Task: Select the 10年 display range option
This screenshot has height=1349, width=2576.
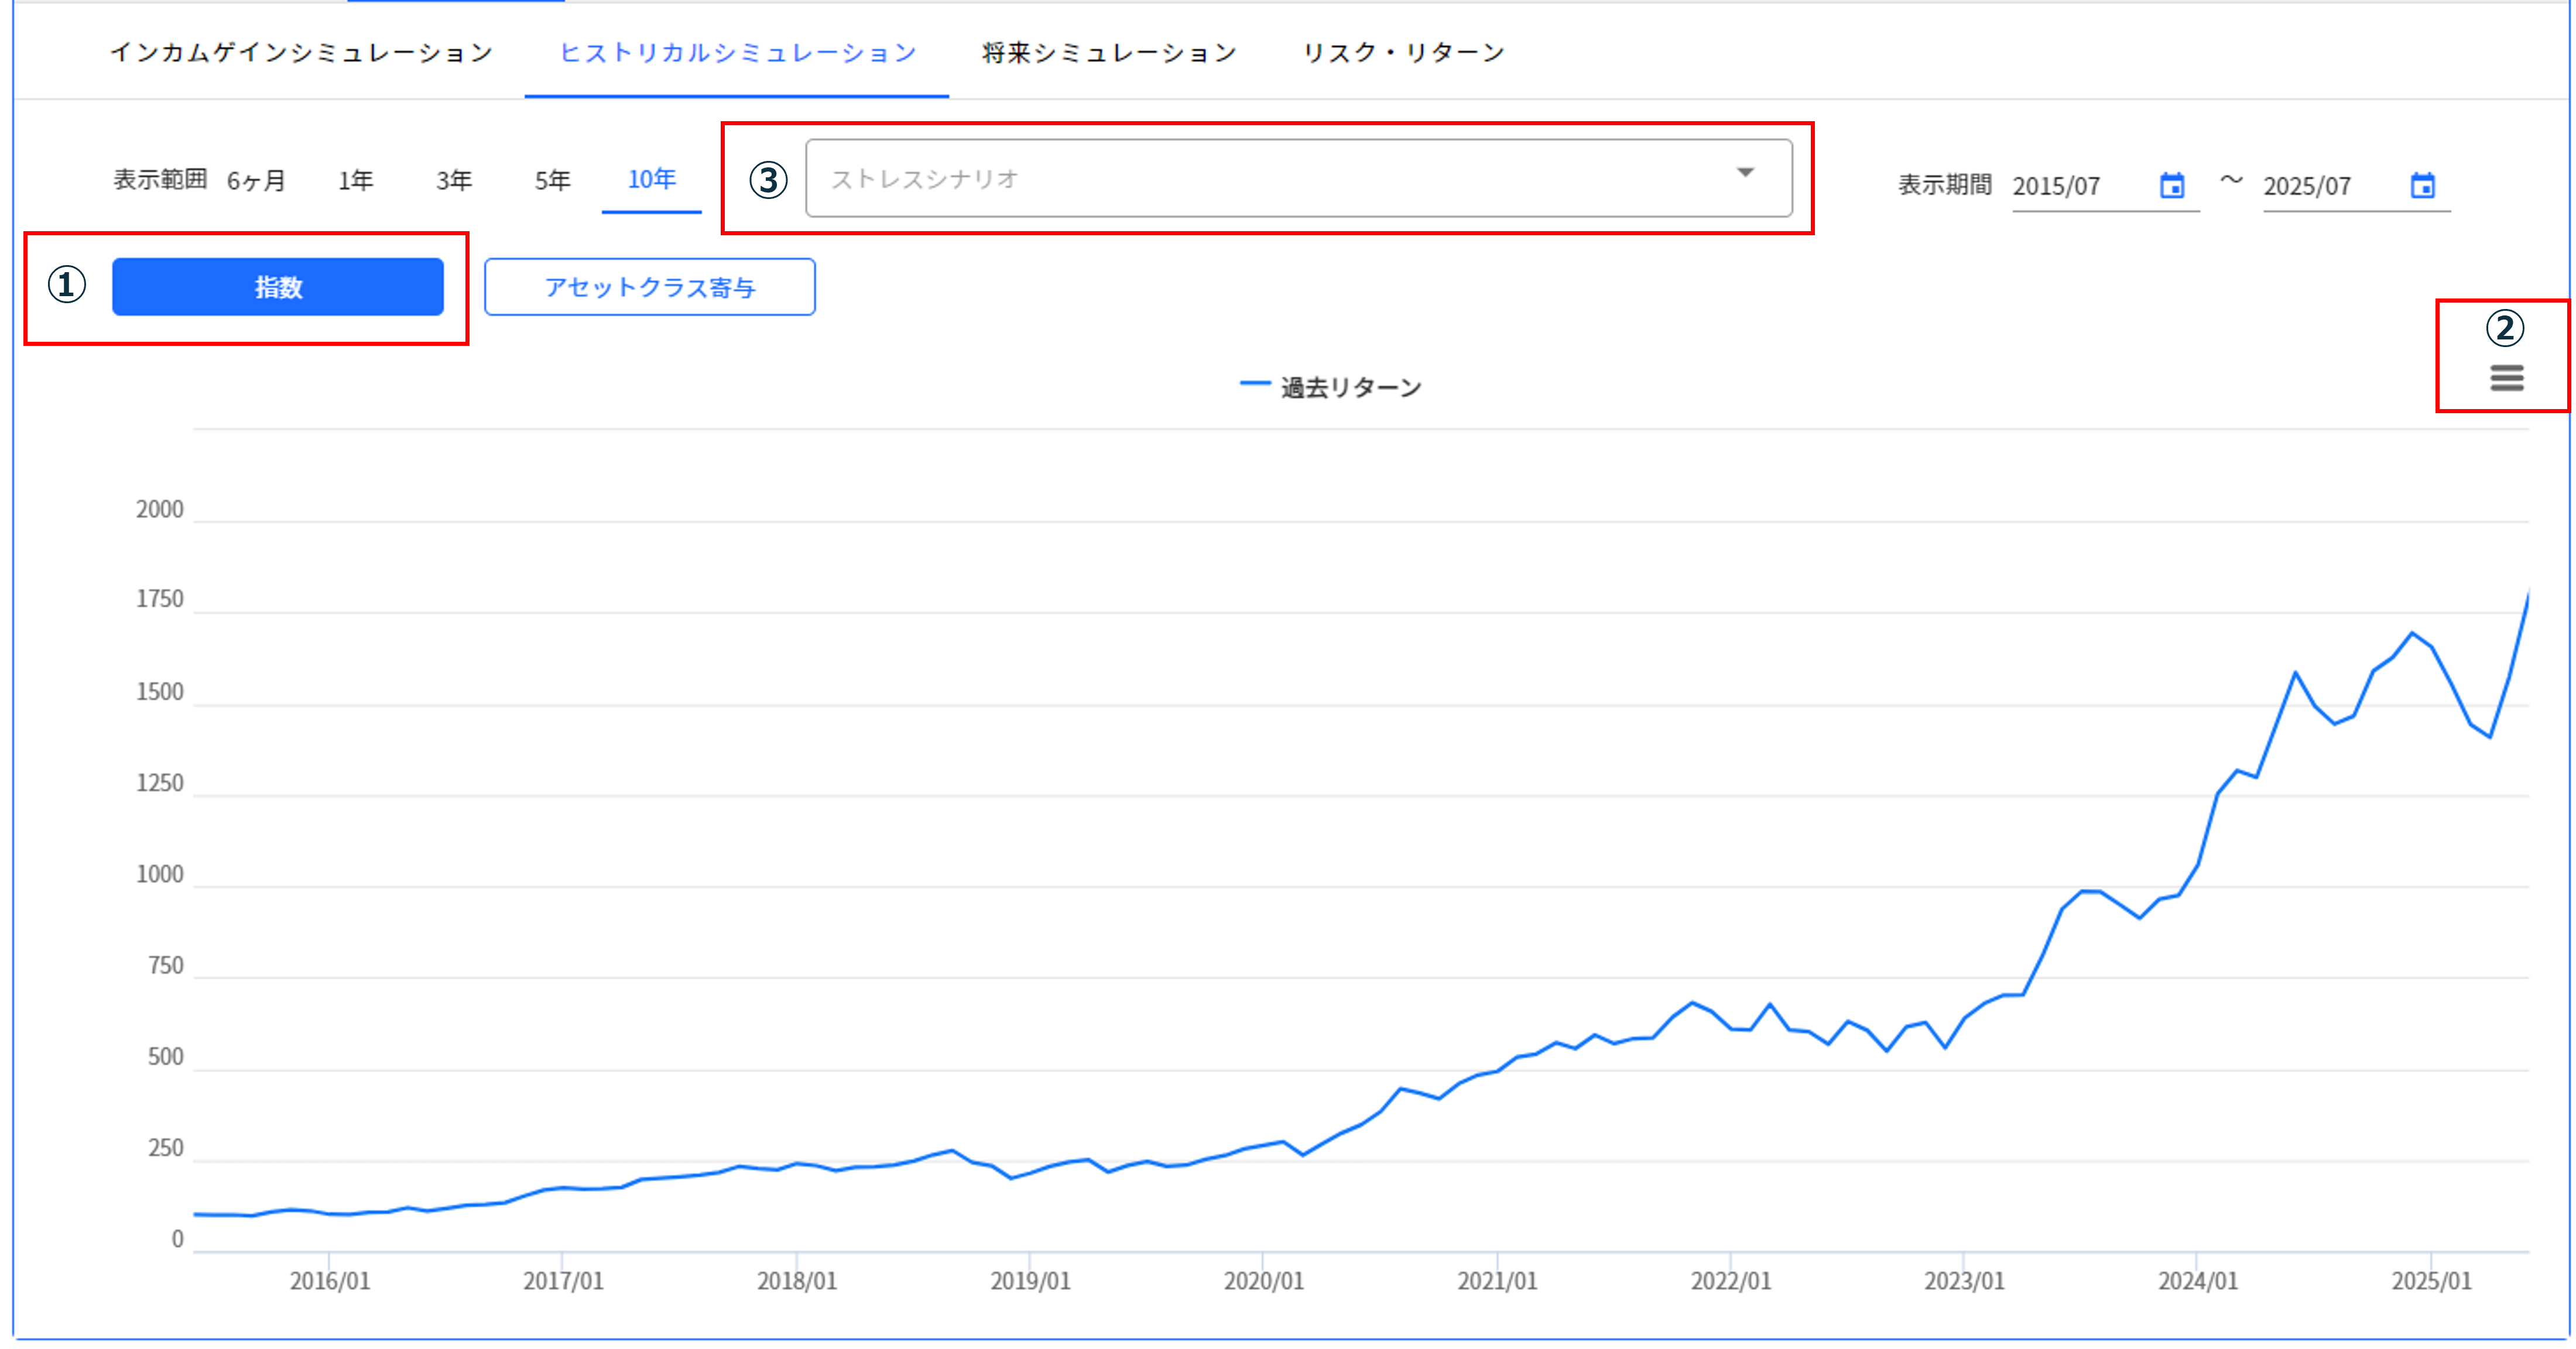Action: click(651, 181)
